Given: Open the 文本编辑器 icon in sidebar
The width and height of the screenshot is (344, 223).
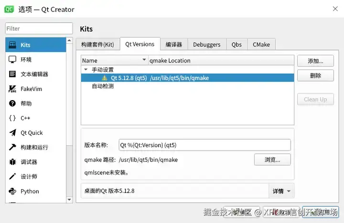Looking at the screenshot, I should pos(12,74).
